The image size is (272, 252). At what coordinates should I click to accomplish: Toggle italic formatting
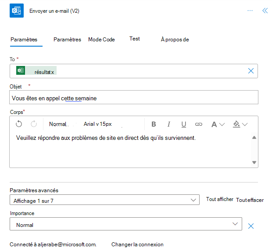pyautogui.click(x=168, y=124)
